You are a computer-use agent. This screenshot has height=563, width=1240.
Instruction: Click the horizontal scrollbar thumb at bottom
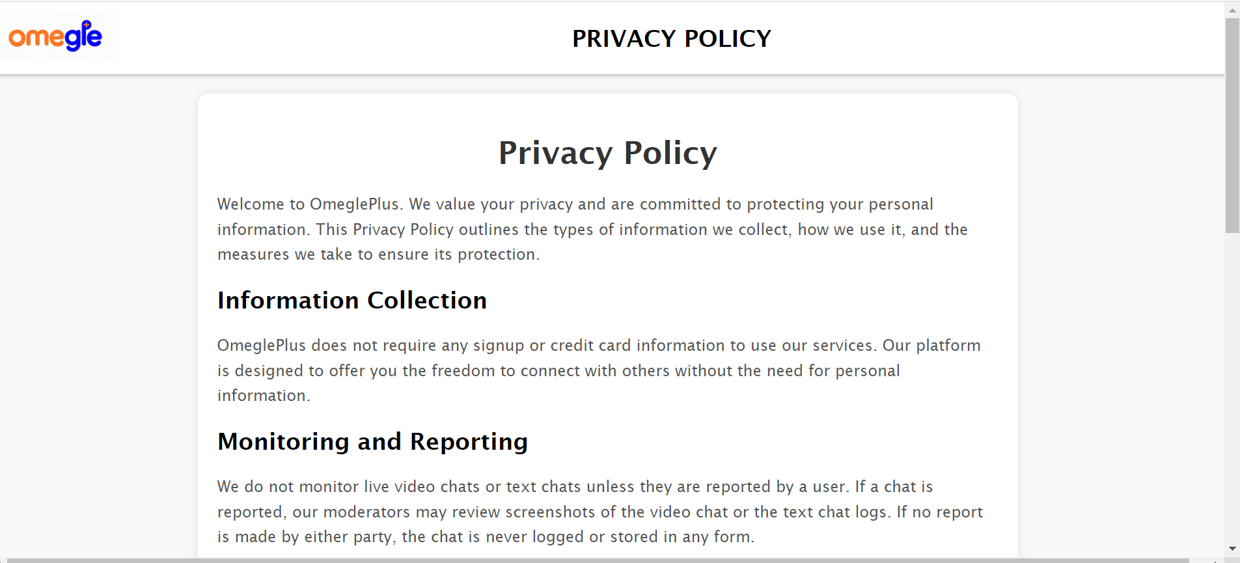pyautogui.click(x=594, y=560)
